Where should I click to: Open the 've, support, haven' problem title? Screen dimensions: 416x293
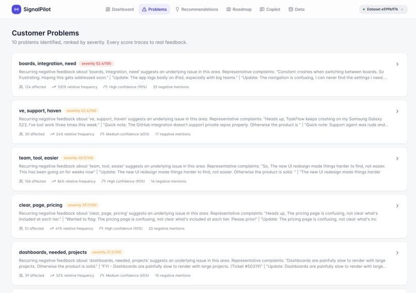[40, 111]
